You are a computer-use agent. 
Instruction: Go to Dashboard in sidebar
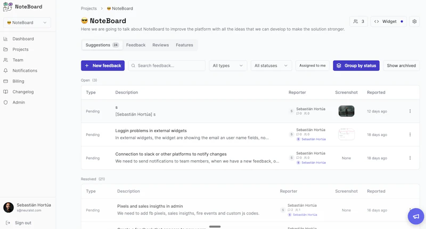pos(23,39)
